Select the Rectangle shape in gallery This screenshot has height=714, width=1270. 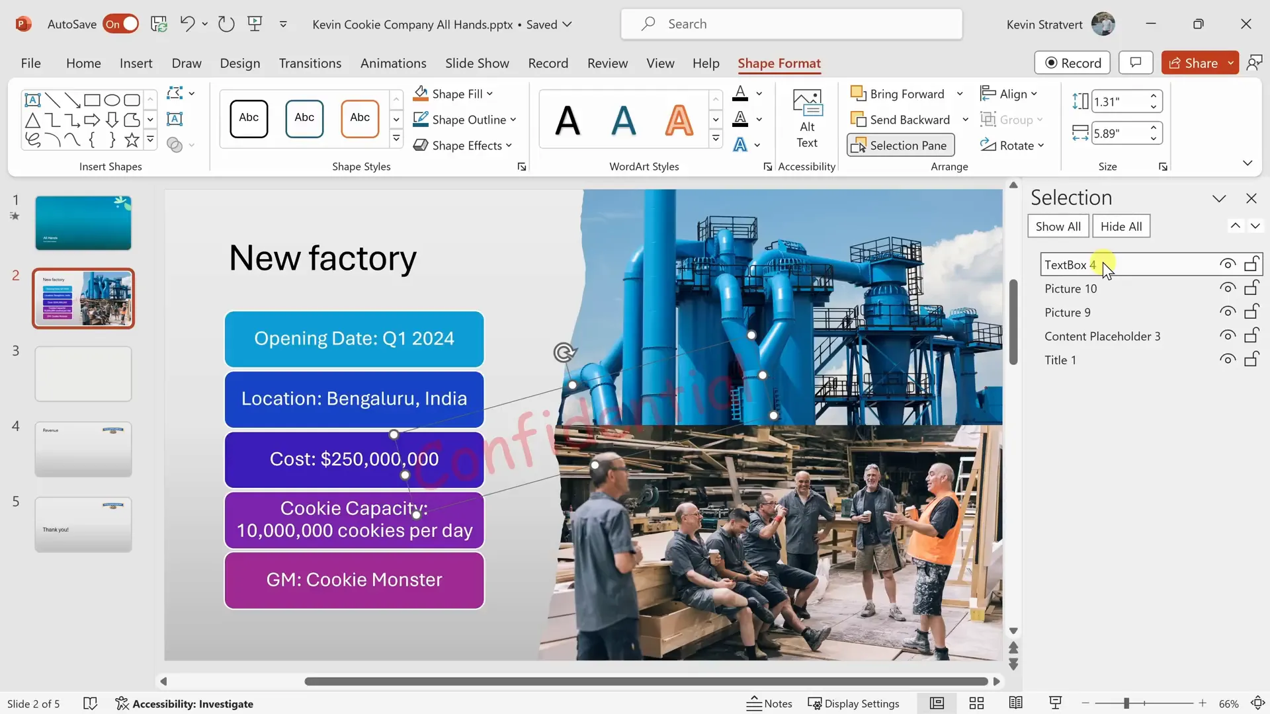(x=92, y=100)
